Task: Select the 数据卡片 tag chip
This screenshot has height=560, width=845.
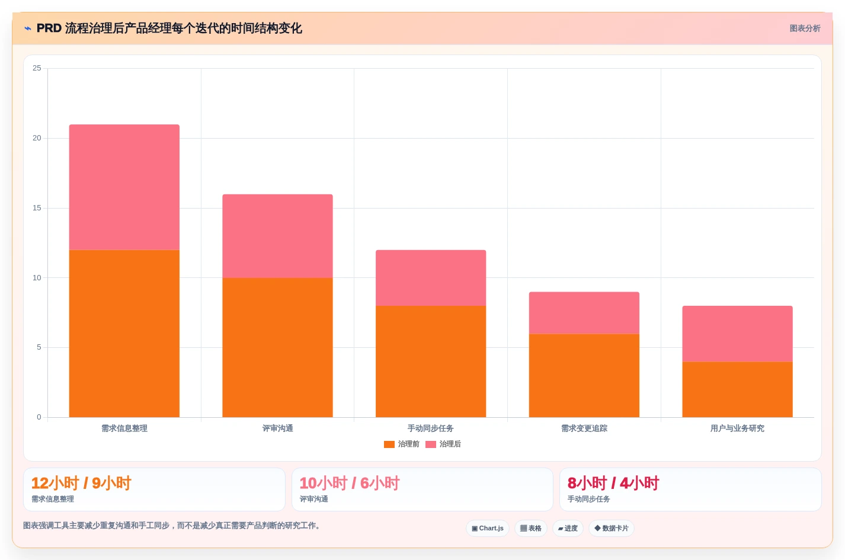Action: pos(612,529)
